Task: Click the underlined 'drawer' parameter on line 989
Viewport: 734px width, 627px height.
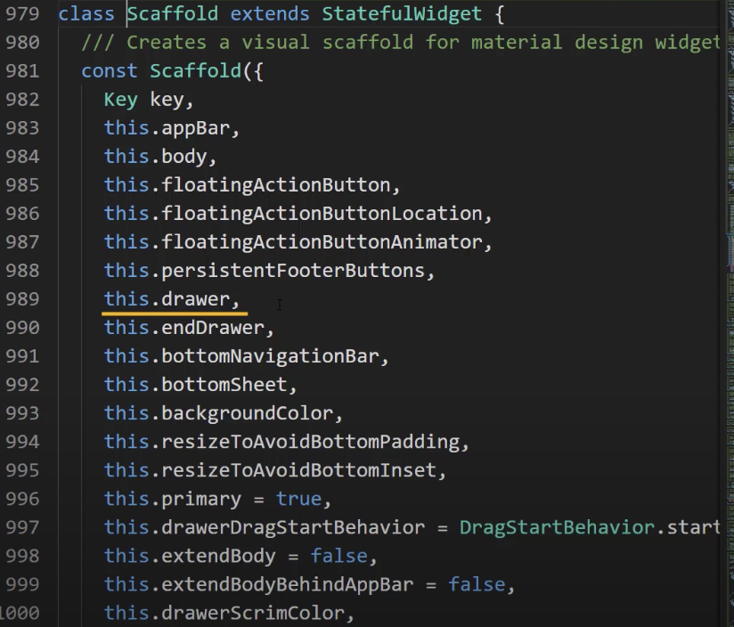Action: coord(196,299)
